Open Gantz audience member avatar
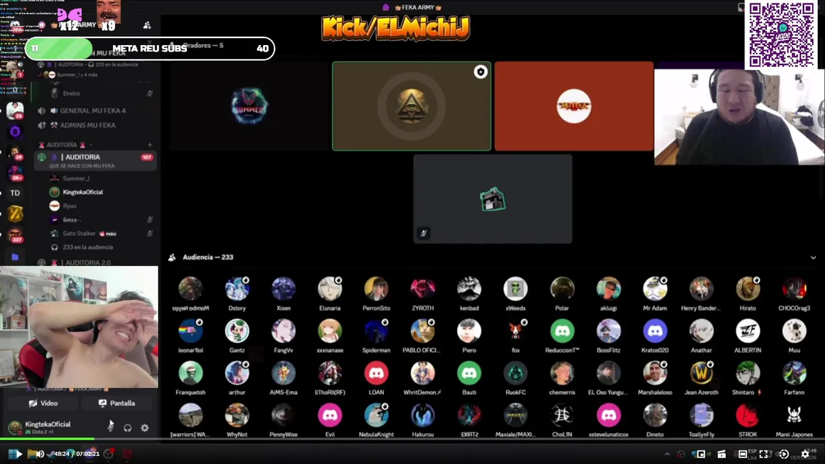This screenshot has height=464, width=825. 237,331
